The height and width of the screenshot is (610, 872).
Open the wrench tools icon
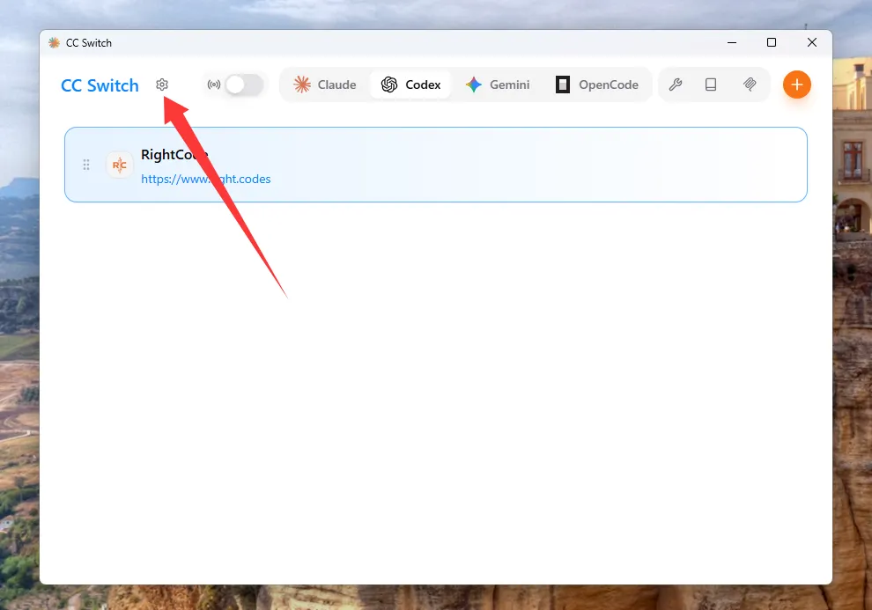pyautogui.click(x=676, y=85)
